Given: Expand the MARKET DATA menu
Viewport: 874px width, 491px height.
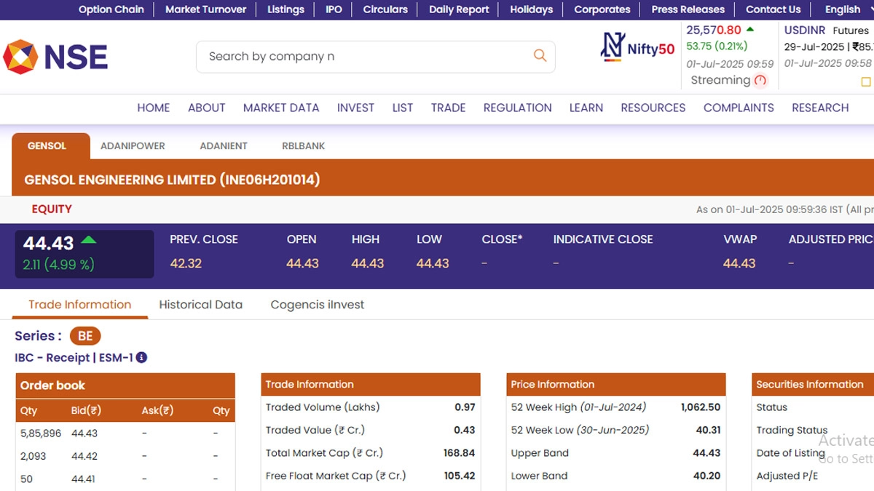Looking at the screenshot, I should pyautogui.click(x=281, y=108).
